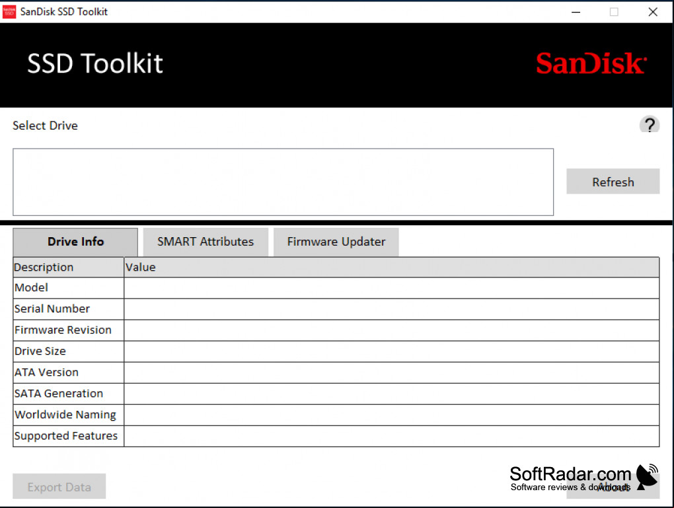This screenshot has height=508, width=674.
Task: Click the Description column header
Action: [69, 267]
